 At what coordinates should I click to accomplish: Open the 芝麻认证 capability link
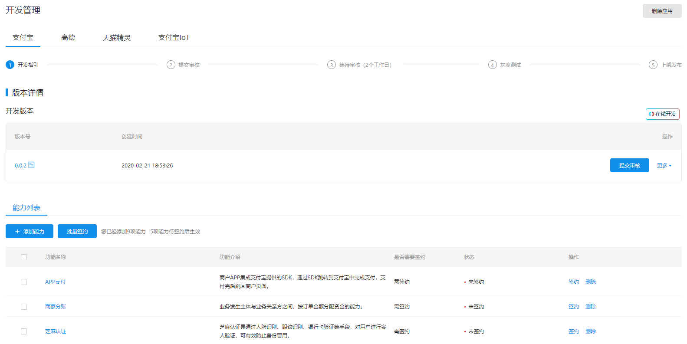click(56, 331)
